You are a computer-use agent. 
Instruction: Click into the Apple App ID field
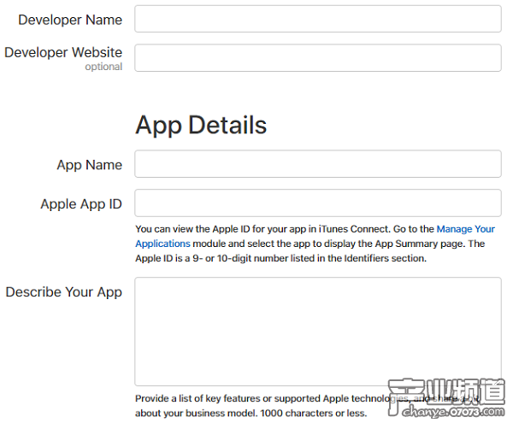[317, 203]
